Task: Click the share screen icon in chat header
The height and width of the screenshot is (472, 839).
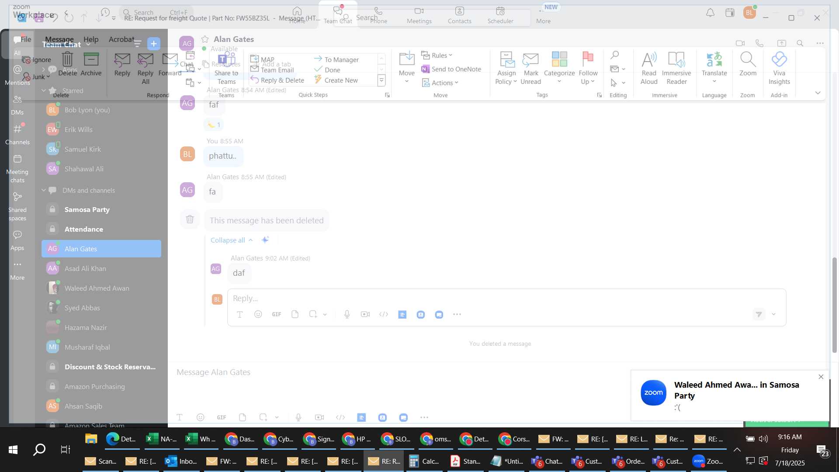Action: (x=781, y=43)
